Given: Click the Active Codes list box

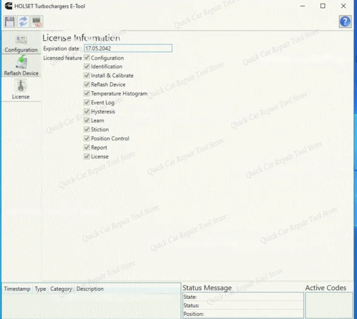Looking at the screenshot, I should [x=329, y=305].
